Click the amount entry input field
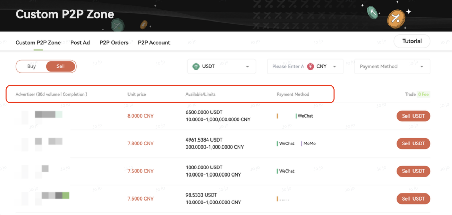Screen dimensions: 452x215 (287, 66)
